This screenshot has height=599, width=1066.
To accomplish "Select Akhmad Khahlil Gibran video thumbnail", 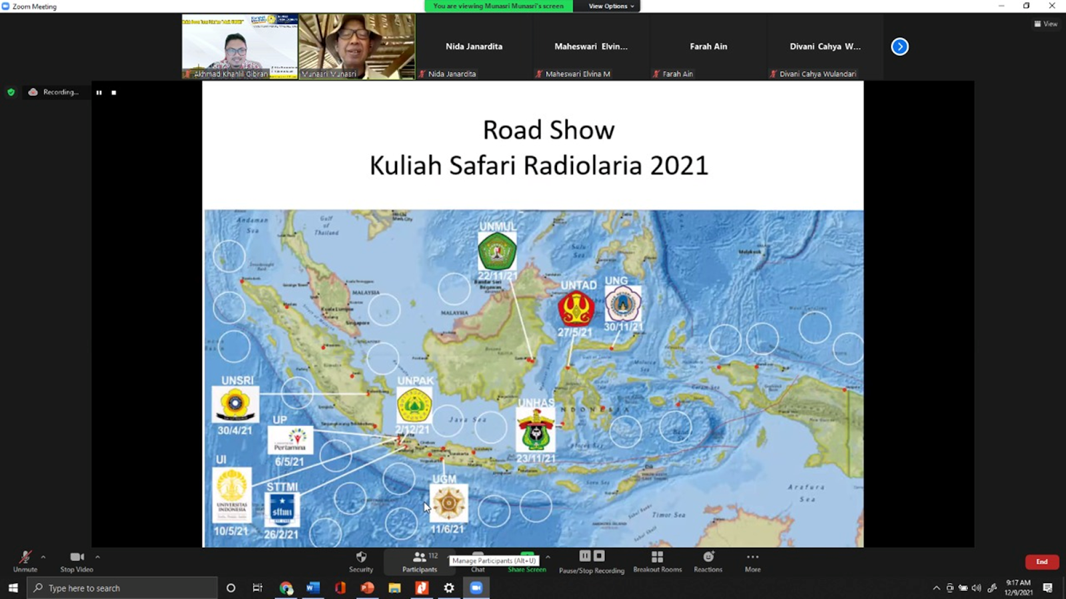I will [240, 47].
